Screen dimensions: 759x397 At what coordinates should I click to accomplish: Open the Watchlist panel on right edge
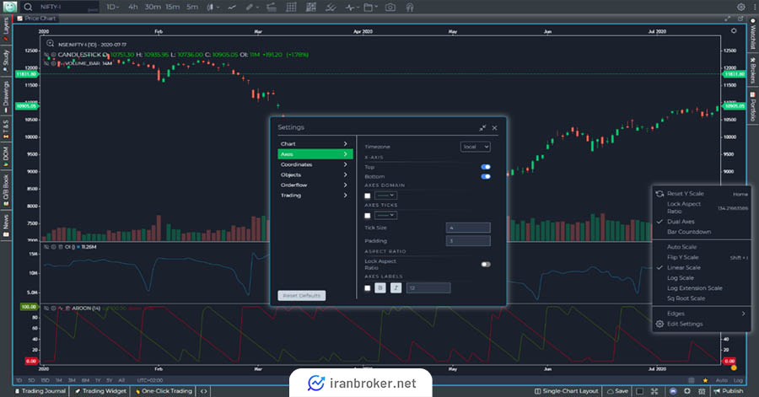753,34
